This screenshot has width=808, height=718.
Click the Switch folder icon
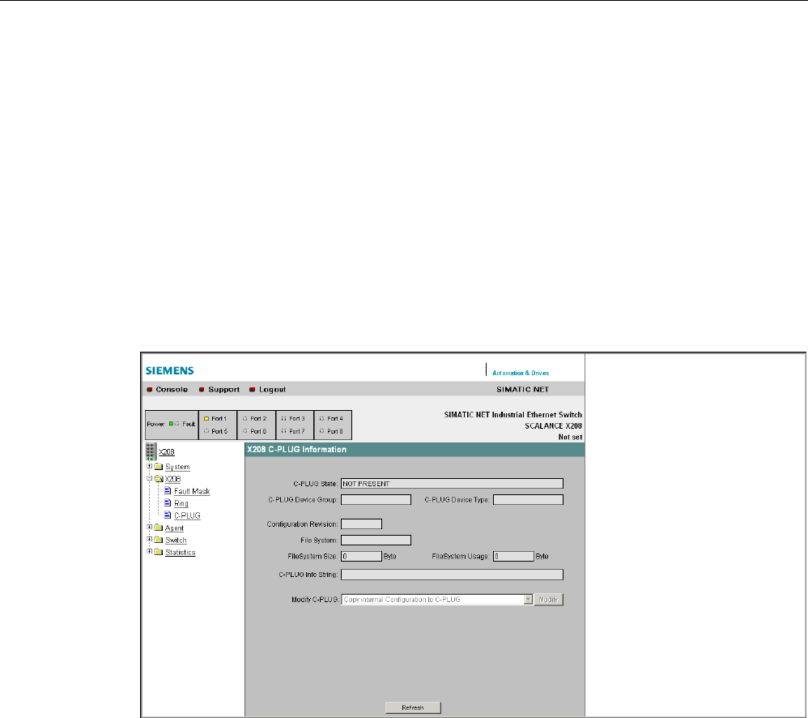point(159,540)
